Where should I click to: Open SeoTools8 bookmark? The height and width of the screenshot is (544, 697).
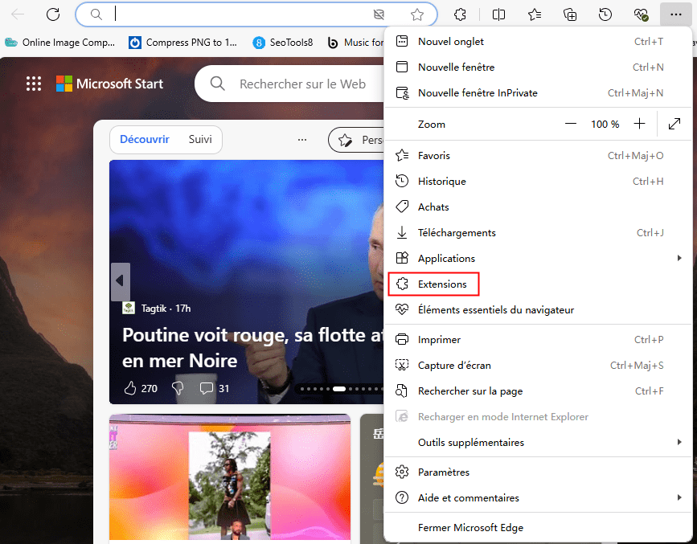tap(283, 43)
